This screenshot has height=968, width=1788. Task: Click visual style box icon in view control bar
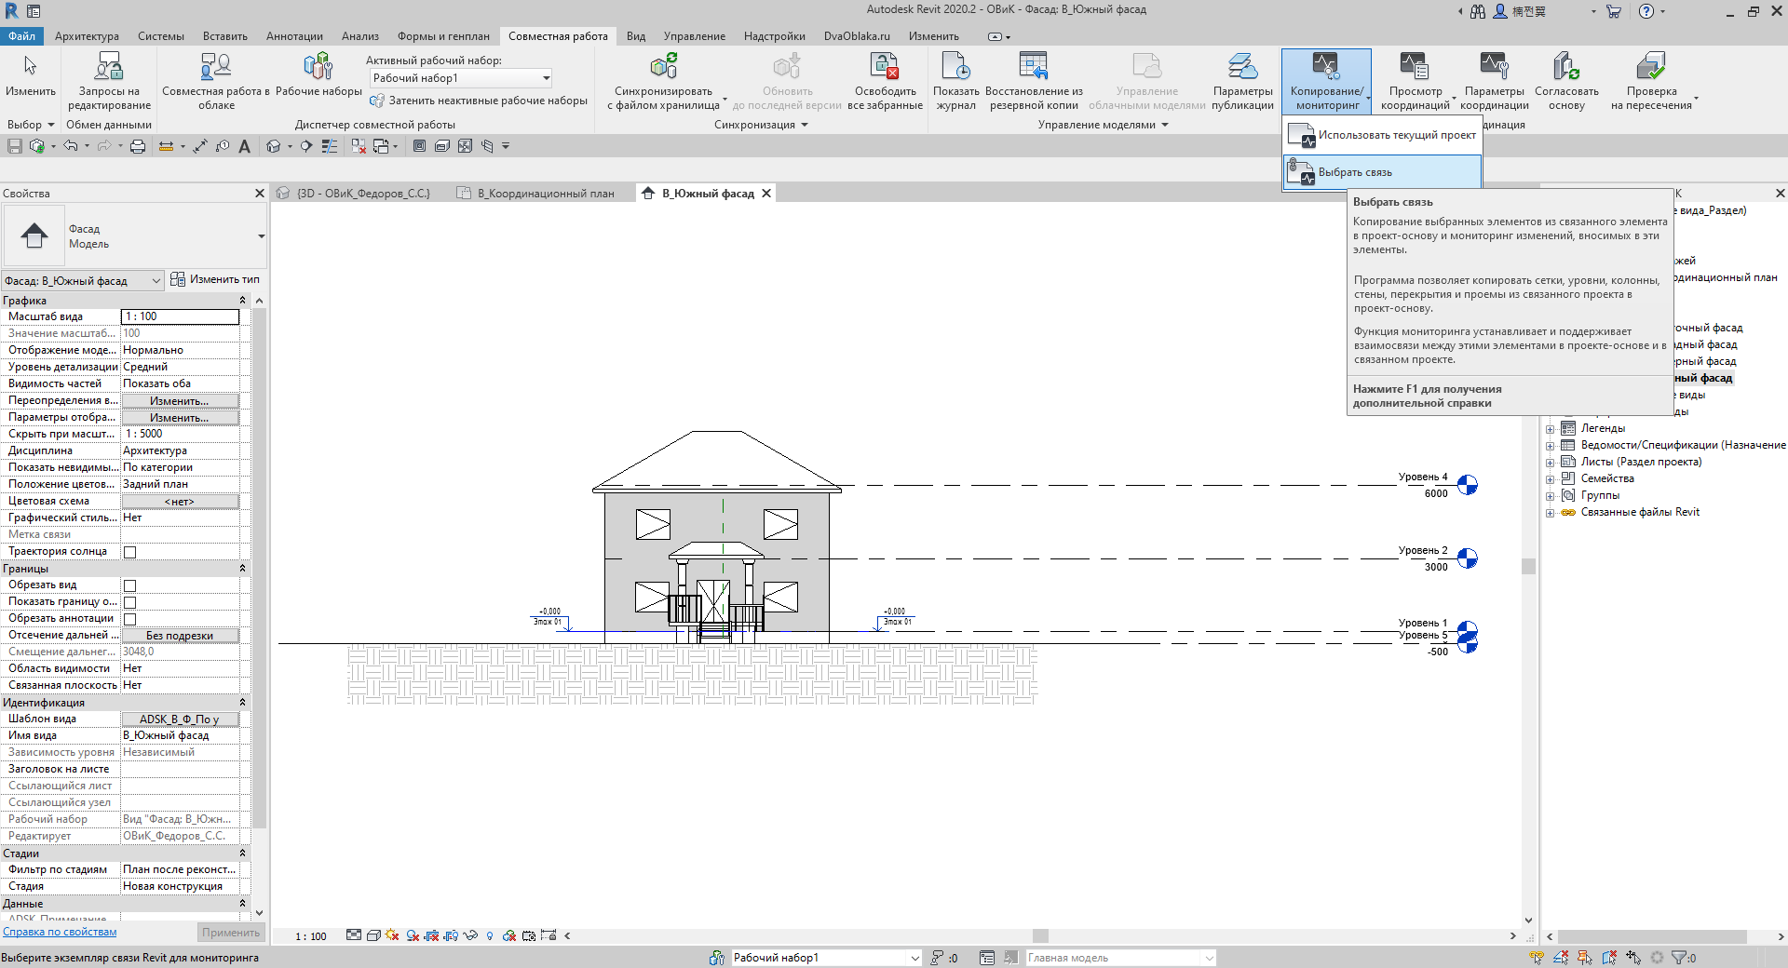click(x=373, y=935)
